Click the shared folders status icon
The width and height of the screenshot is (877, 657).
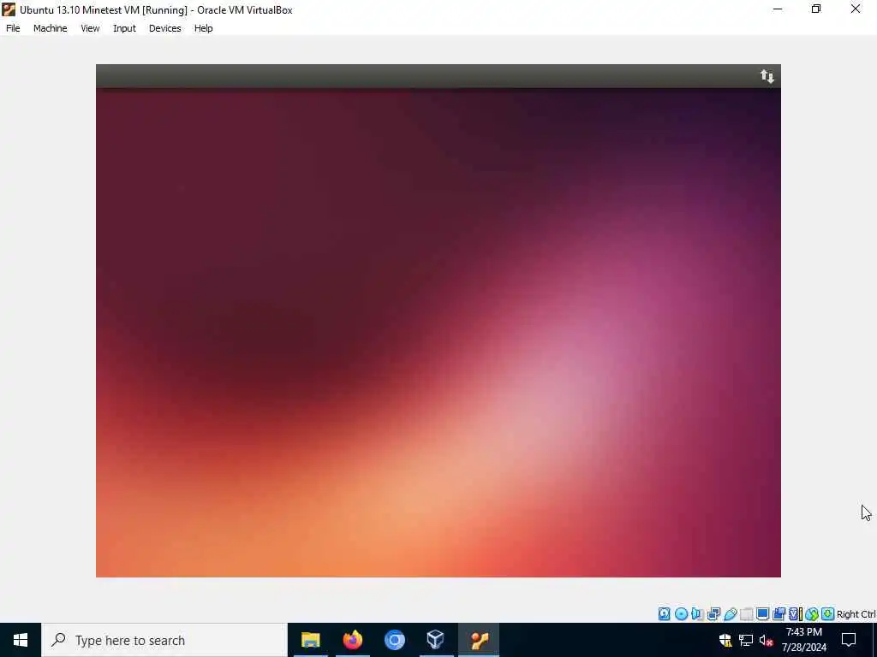tap(746, 614)
